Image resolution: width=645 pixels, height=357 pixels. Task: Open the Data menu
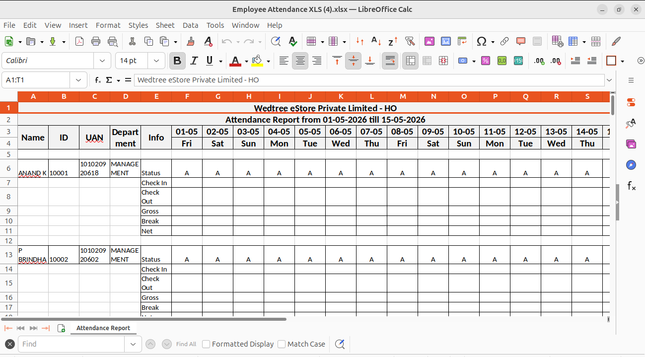coord(190,25)
